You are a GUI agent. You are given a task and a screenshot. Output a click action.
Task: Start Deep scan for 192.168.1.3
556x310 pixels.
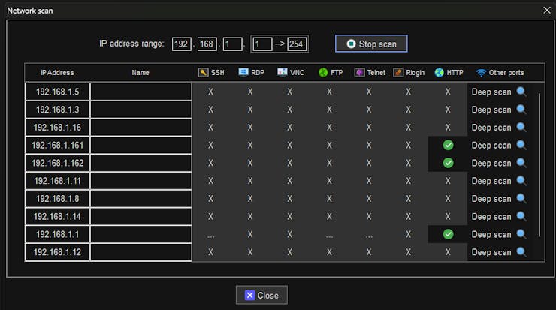tap(491, 110)
